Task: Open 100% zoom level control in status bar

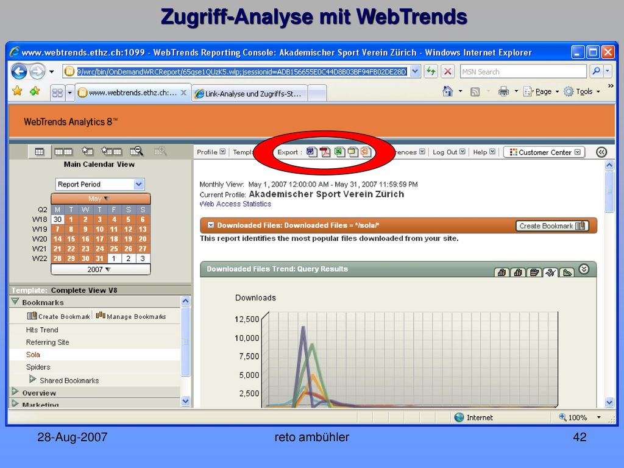Action: click(x=580, y=417)
